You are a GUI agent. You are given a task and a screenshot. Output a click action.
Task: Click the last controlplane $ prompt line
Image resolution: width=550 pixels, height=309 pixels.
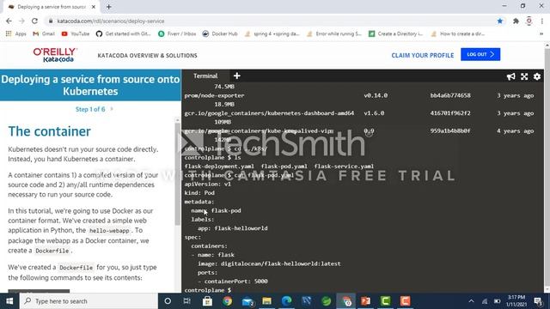pos(208,290)
